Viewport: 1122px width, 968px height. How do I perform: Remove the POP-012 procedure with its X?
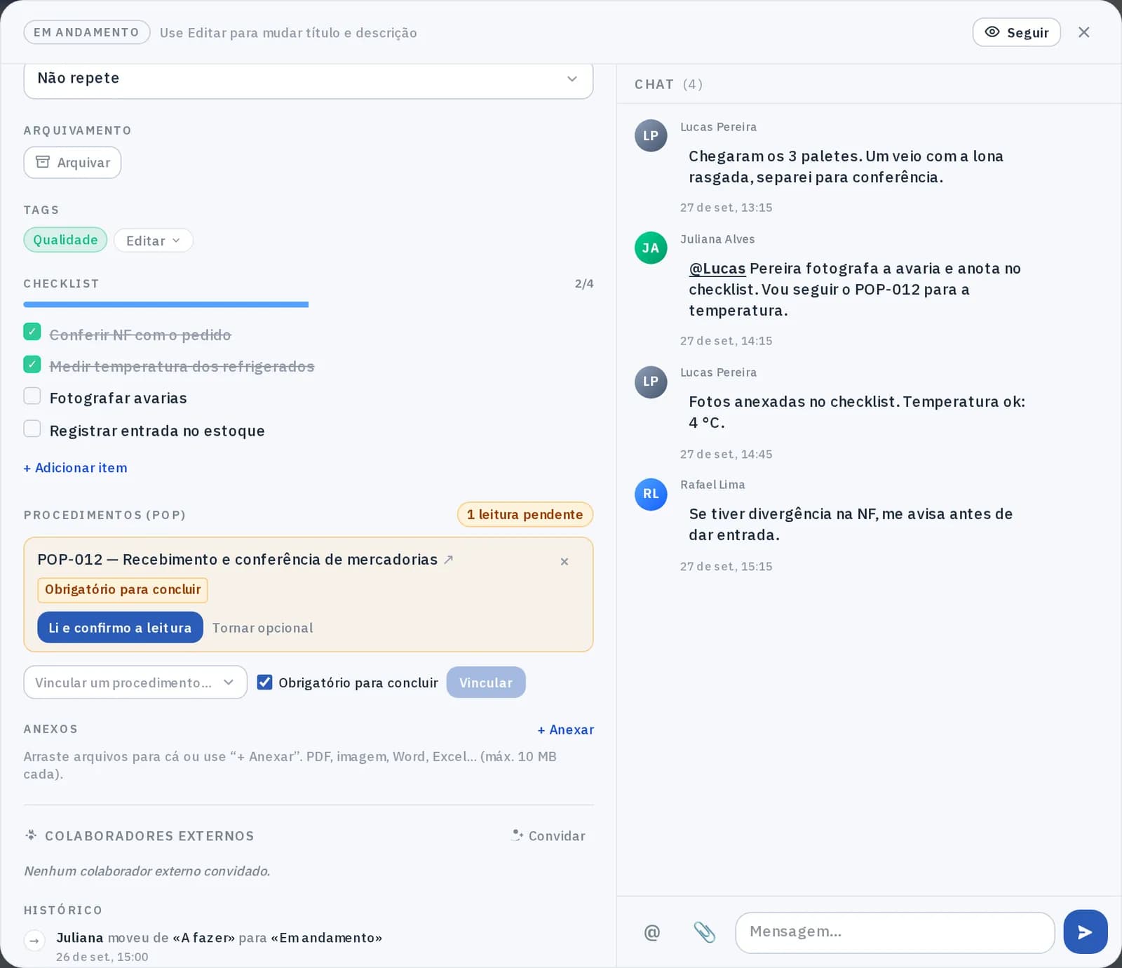click(x=565, y=561)
